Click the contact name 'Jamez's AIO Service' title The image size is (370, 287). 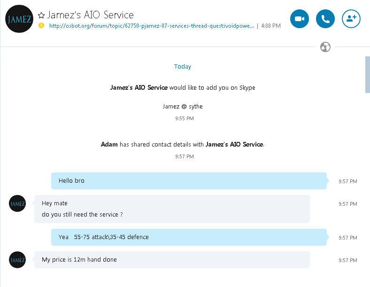tap(90, 15)
